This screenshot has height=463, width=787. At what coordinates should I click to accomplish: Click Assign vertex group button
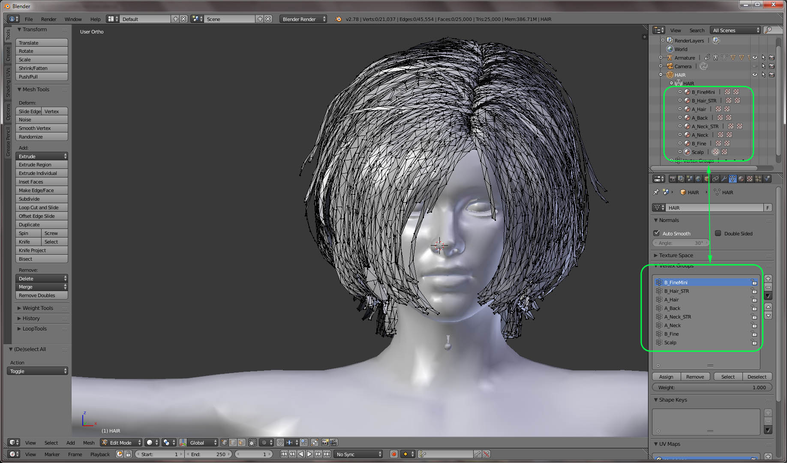[x=666, y=376]
